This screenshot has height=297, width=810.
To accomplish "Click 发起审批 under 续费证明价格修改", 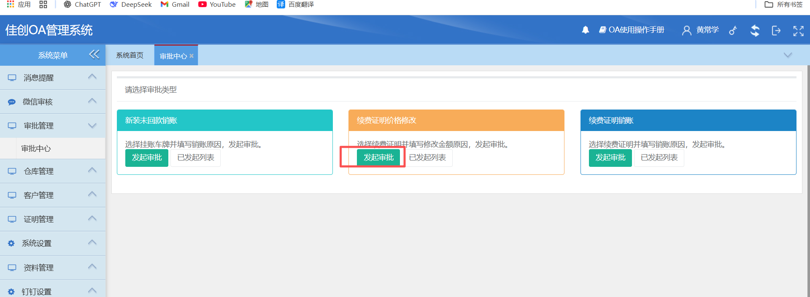I will (x=378, y=158).
